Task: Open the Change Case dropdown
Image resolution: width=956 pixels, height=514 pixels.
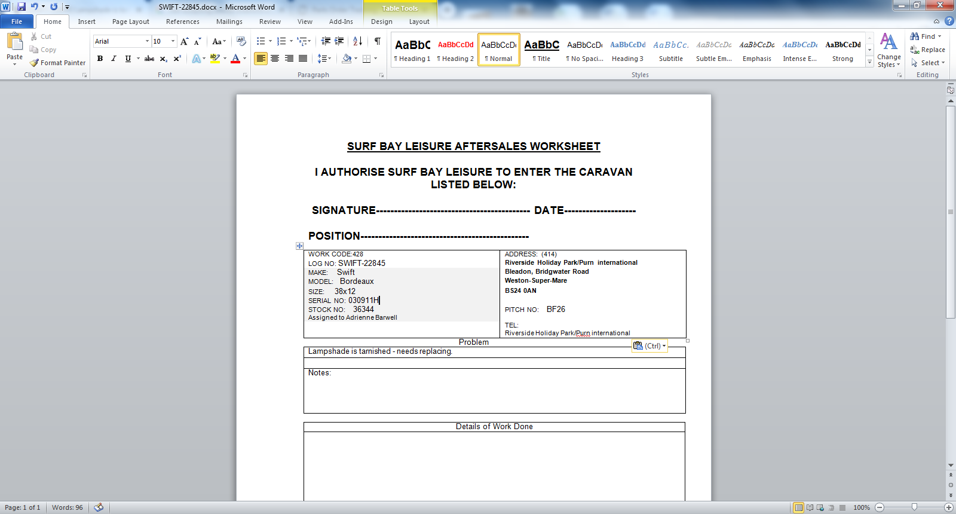Action: coord(219,41)
